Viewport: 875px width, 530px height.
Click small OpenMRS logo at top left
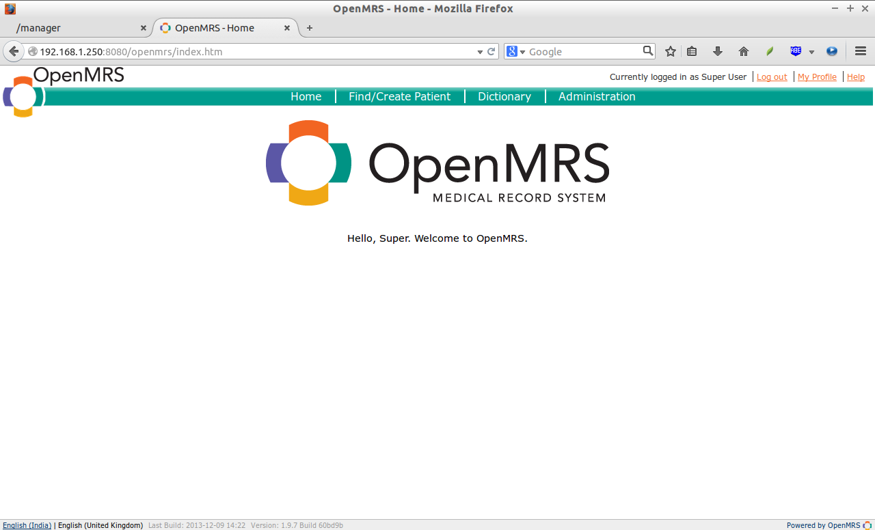pyautogui.click(x=63, y=92)
